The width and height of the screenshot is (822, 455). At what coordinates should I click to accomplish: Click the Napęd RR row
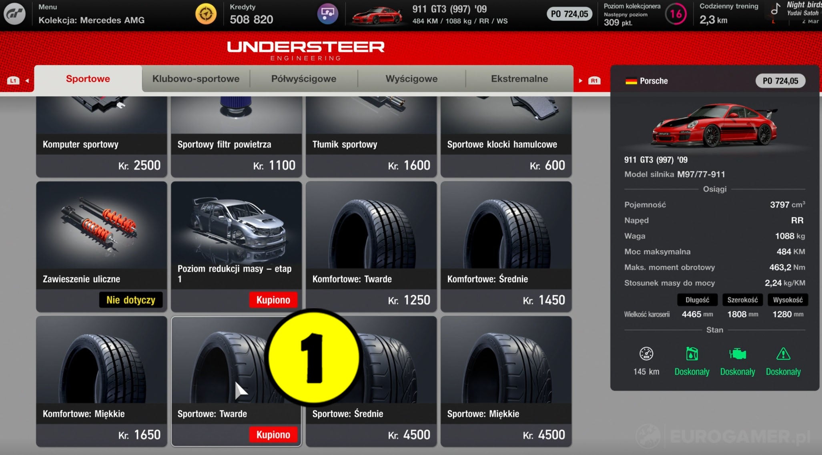(714, 220)
